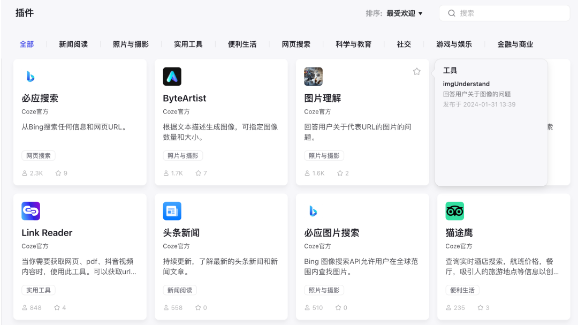The image size is (578, 325).
Task: Click the Link Reader chain-link icon
Action: tap(31, 211)
